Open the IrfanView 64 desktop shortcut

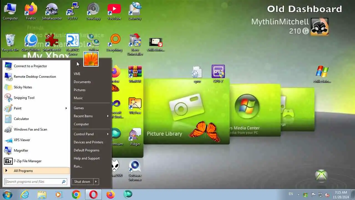(52, 43)
